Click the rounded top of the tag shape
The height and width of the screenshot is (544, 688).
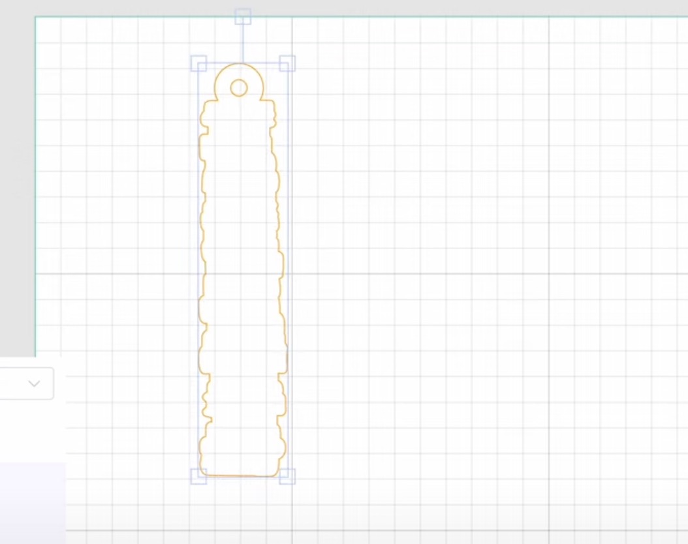[239, 65]
